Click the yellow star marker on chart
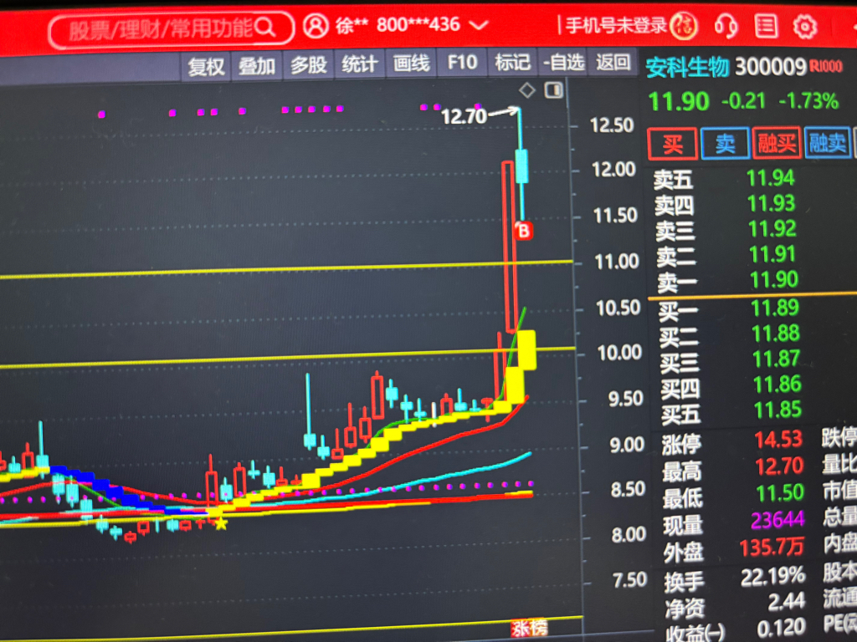The width and height of the screenshot is (857, 642). 221,524
